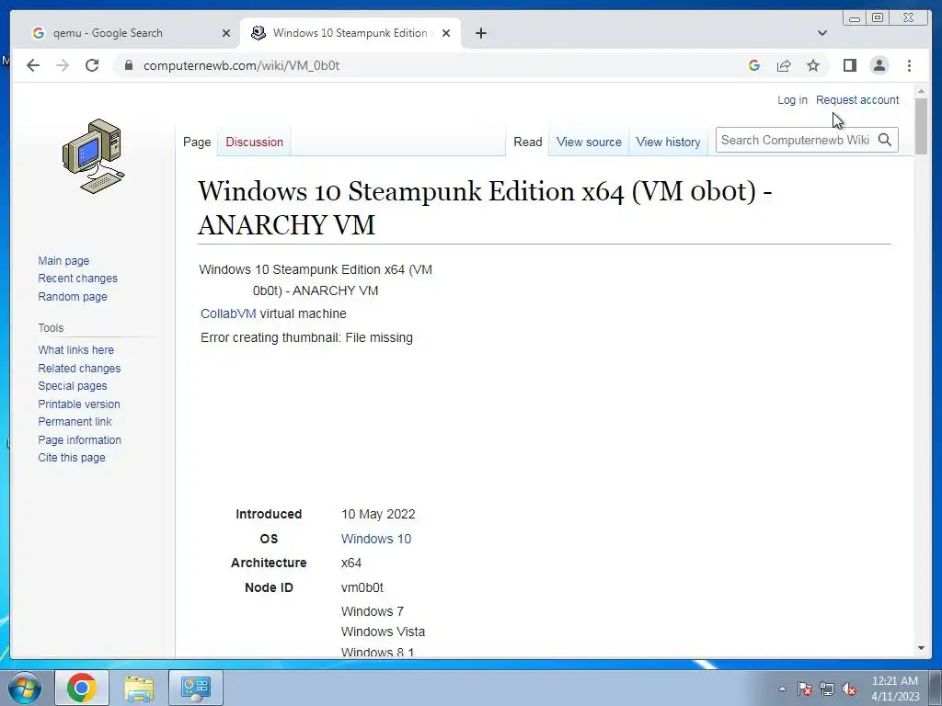Close the Windows 10 Steampunk Edition tab
The image size is (942, 706).
coord(446,33)
